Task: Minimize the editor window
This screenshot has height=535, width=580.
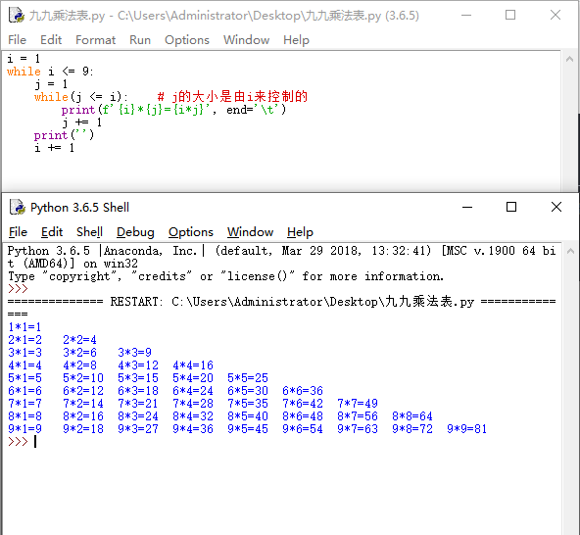Action: point(466,15)
